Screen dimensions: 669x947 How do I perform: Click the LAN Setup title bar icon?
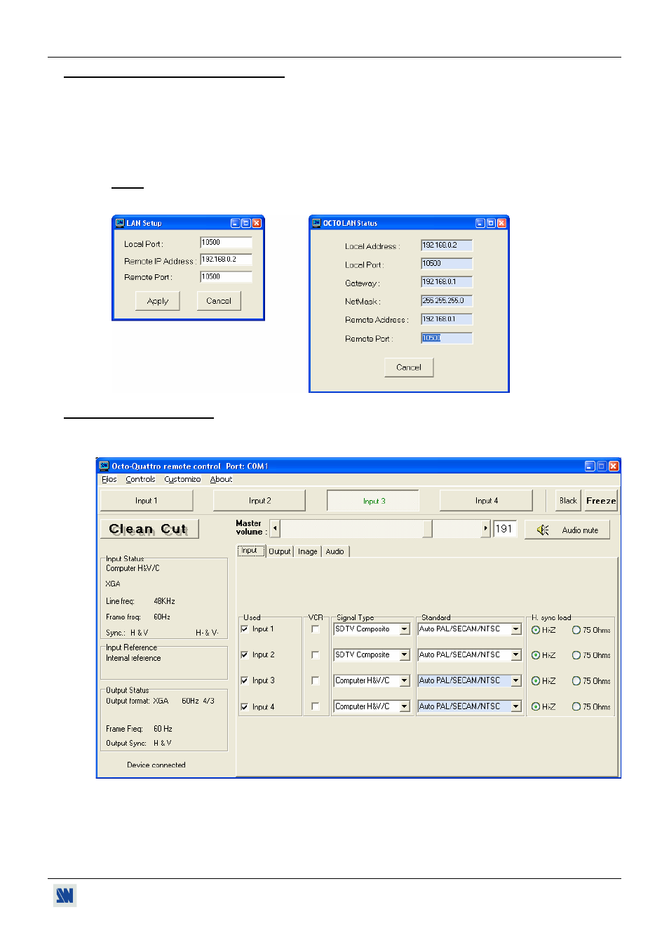click(120, 223)
